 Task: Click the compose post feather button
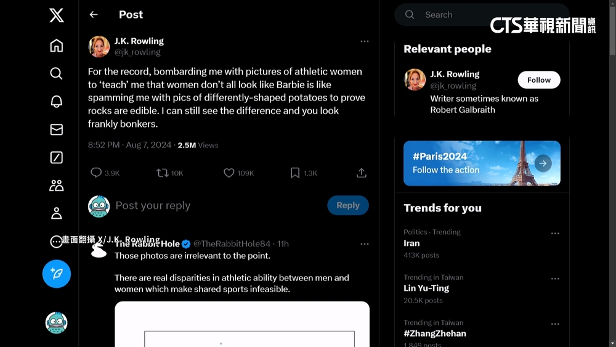point(56,274)
